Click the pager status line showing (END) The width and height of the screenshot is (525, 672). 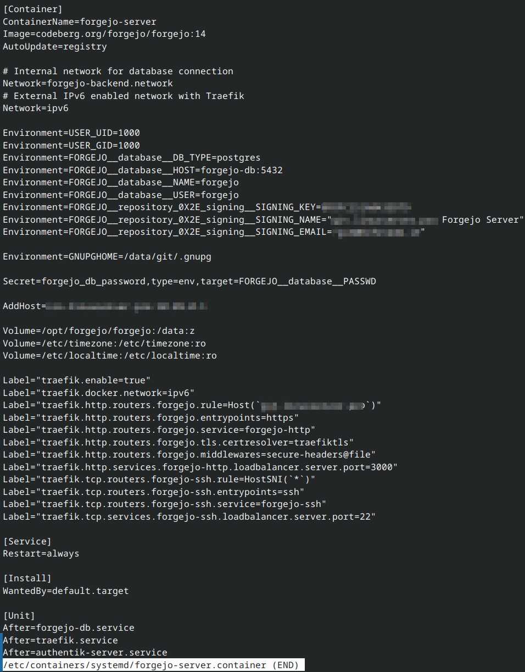click(151, 666)
